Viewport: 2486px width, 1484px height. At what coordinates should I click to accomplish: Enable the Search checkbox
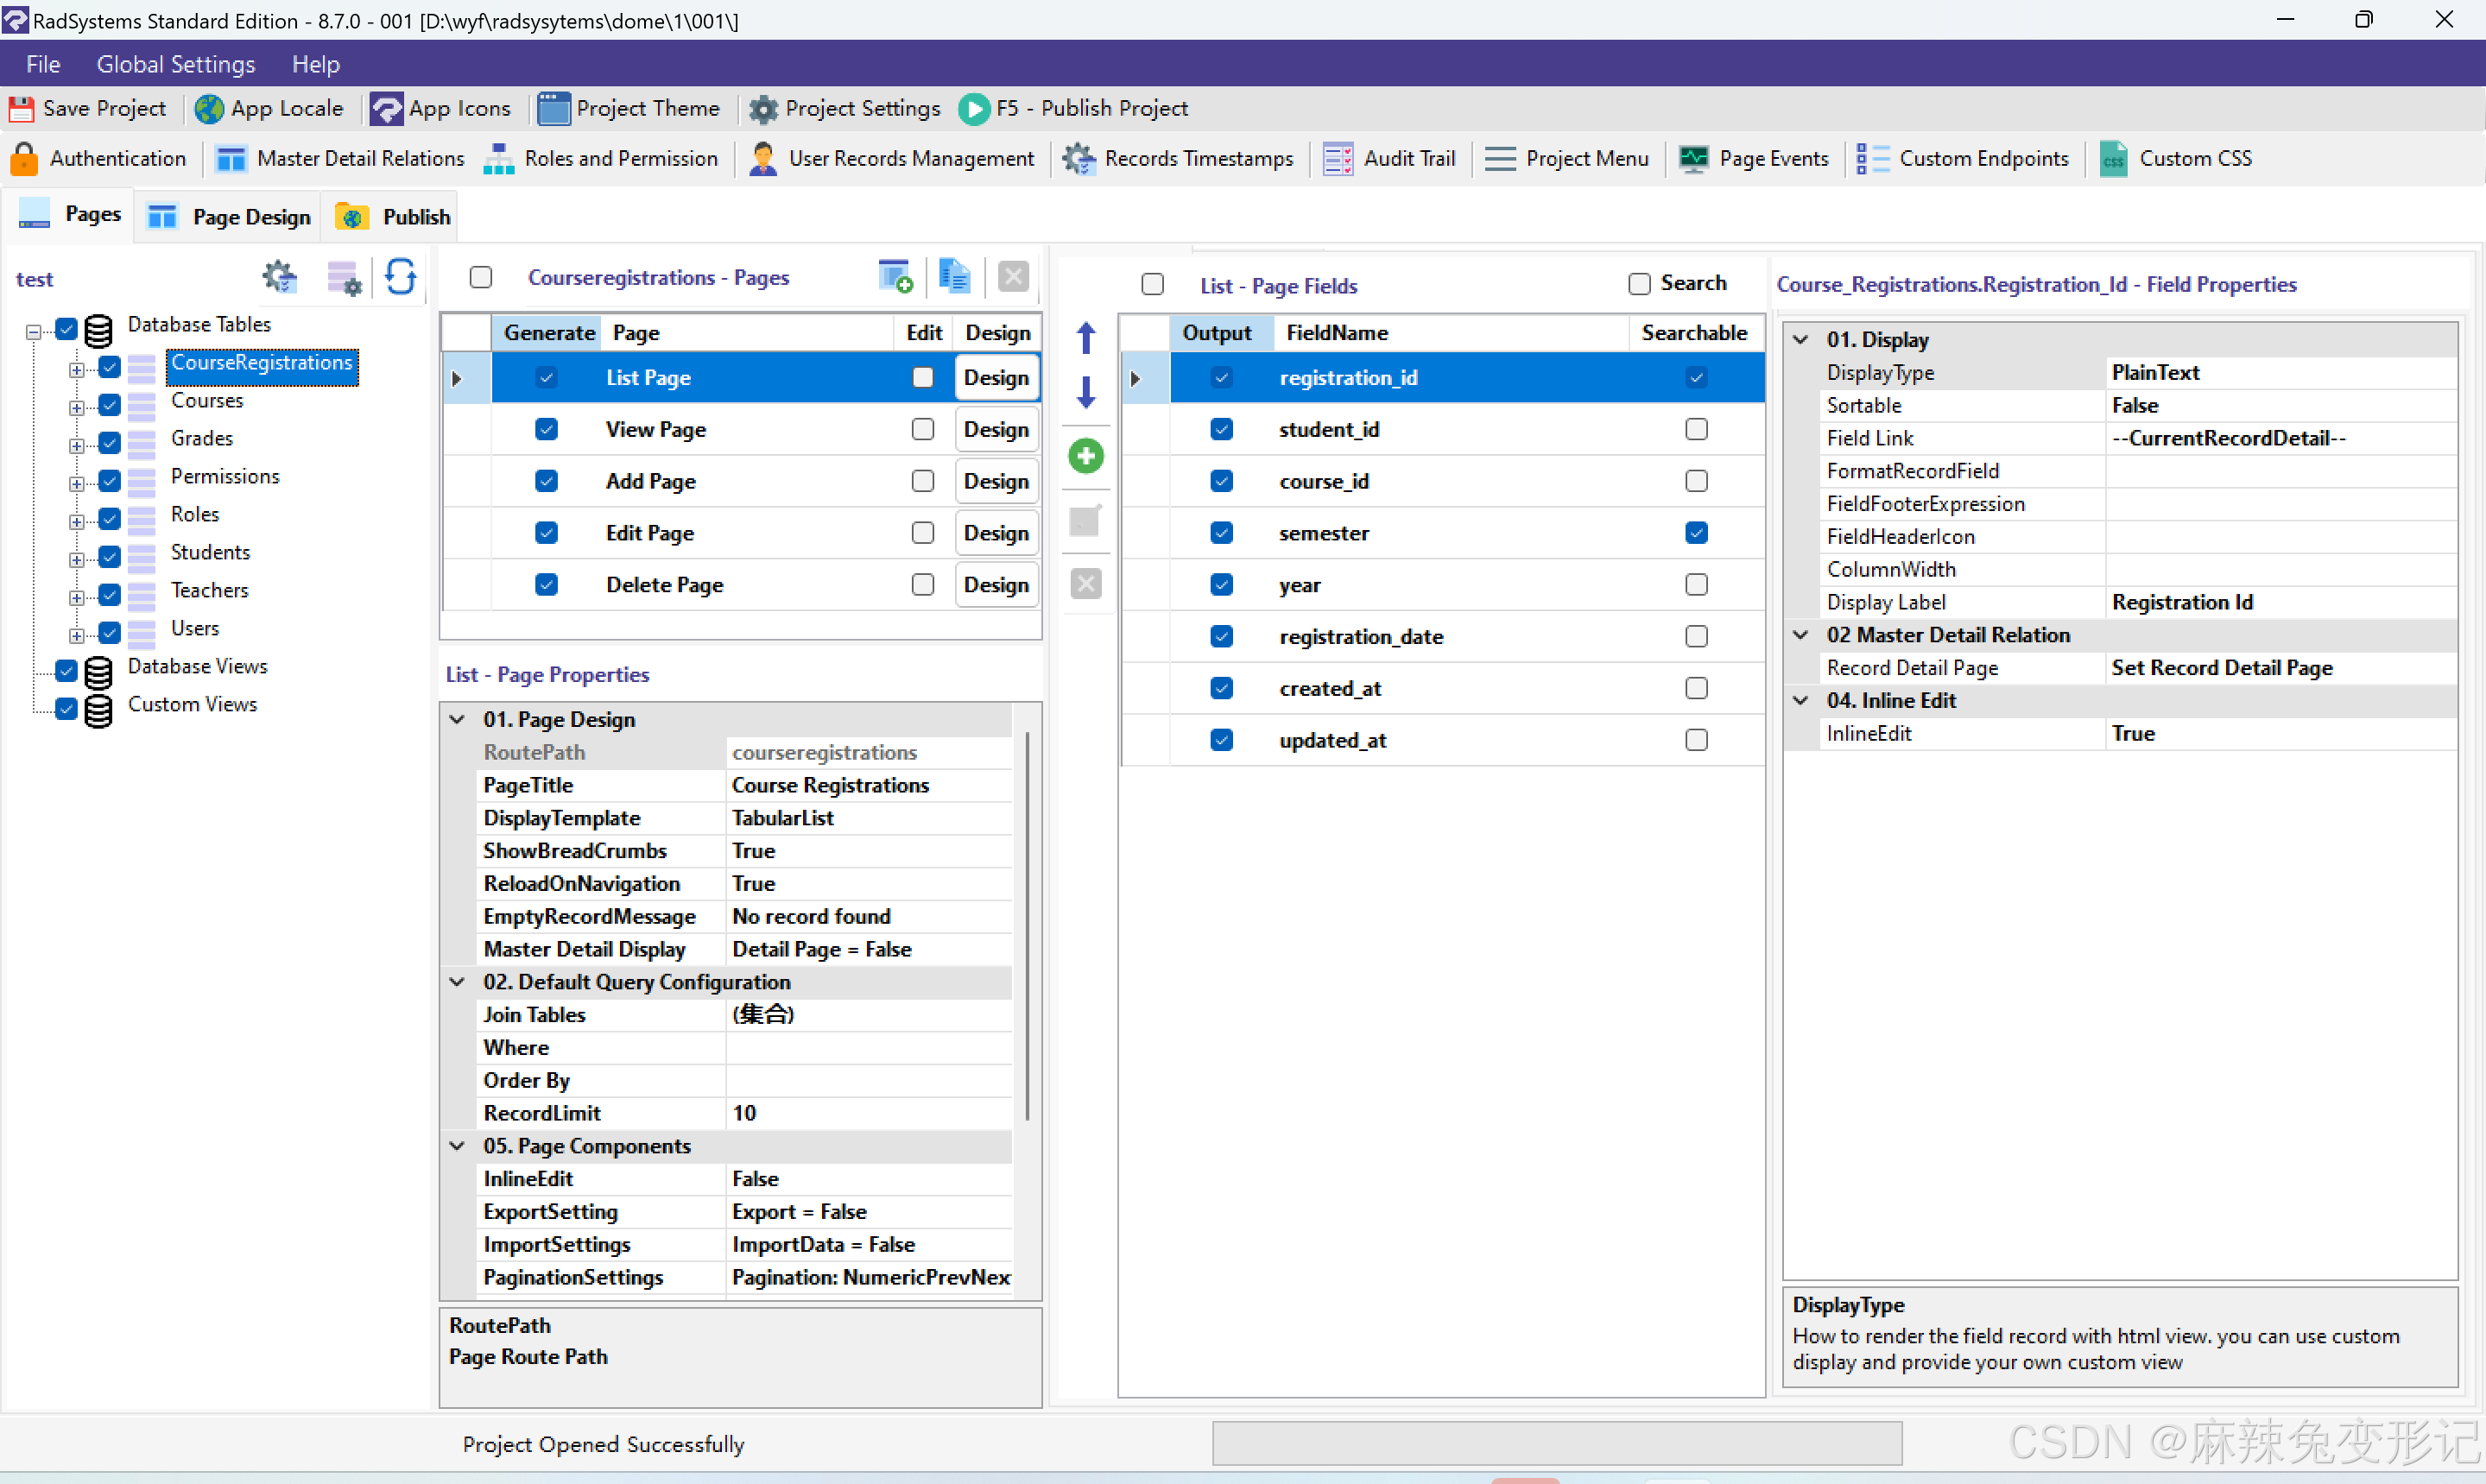1638,284
